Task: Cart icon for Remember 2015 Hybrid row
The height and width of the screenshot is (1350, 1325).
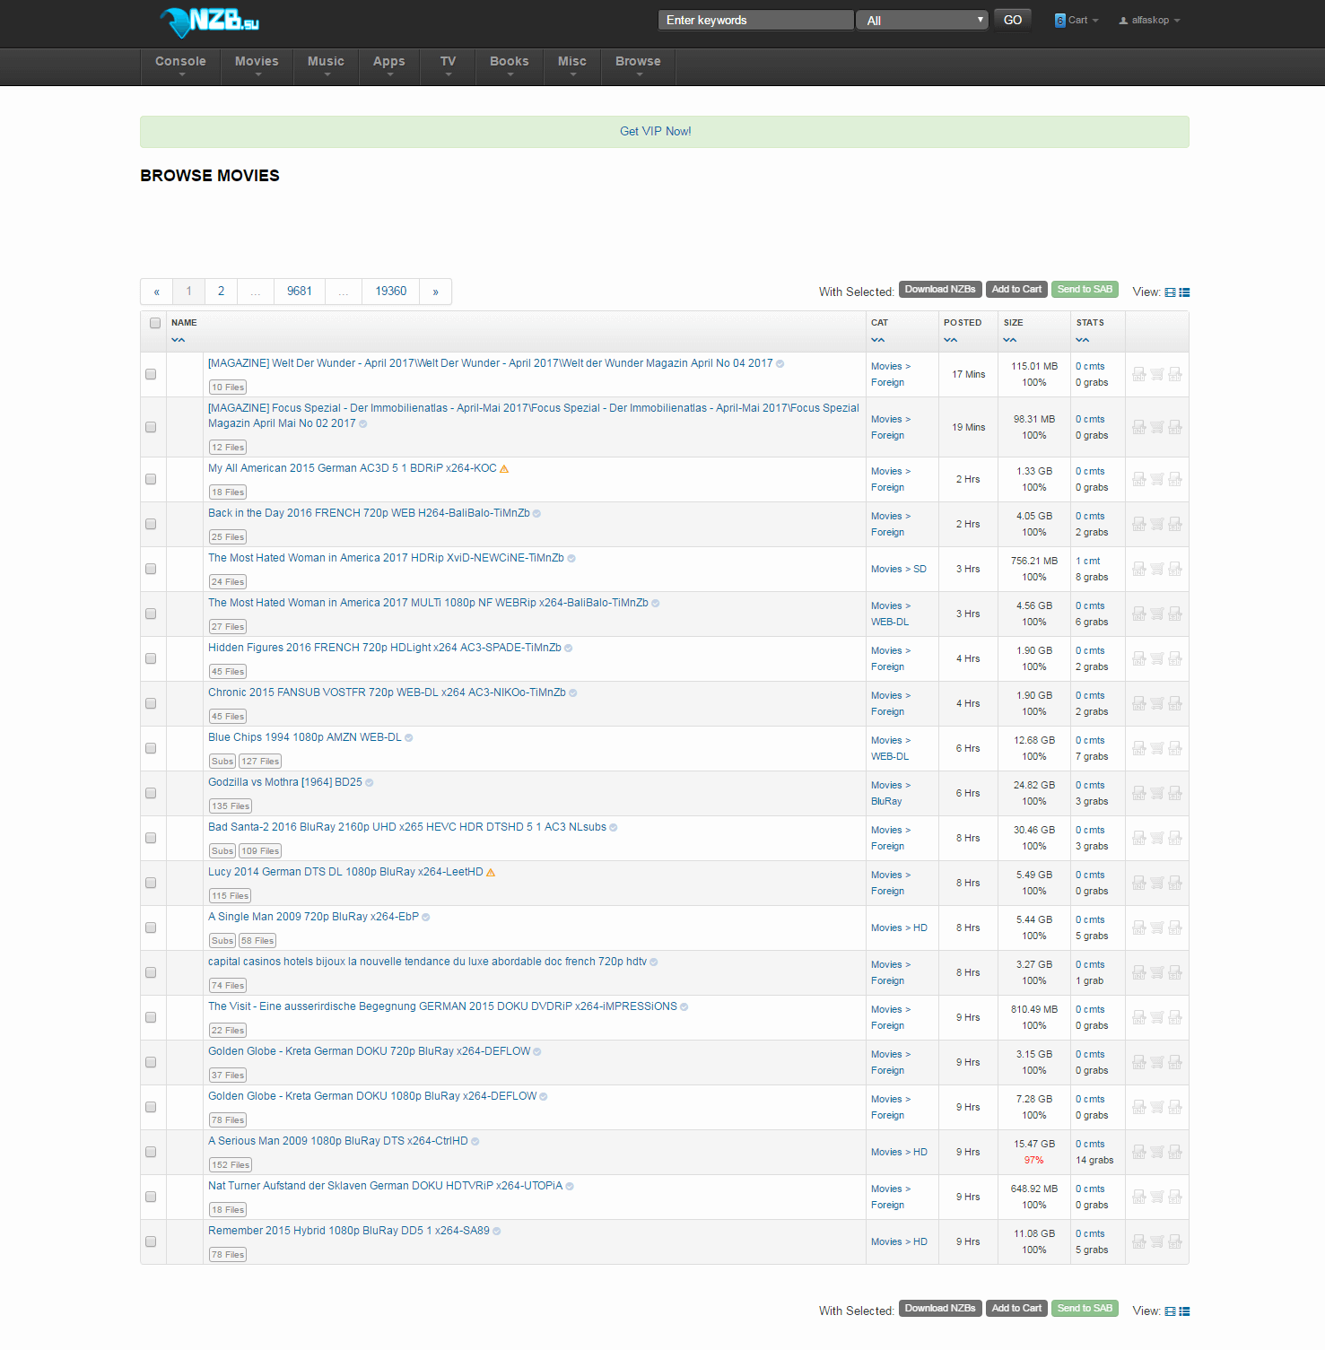Action: pos(1157,1241)
